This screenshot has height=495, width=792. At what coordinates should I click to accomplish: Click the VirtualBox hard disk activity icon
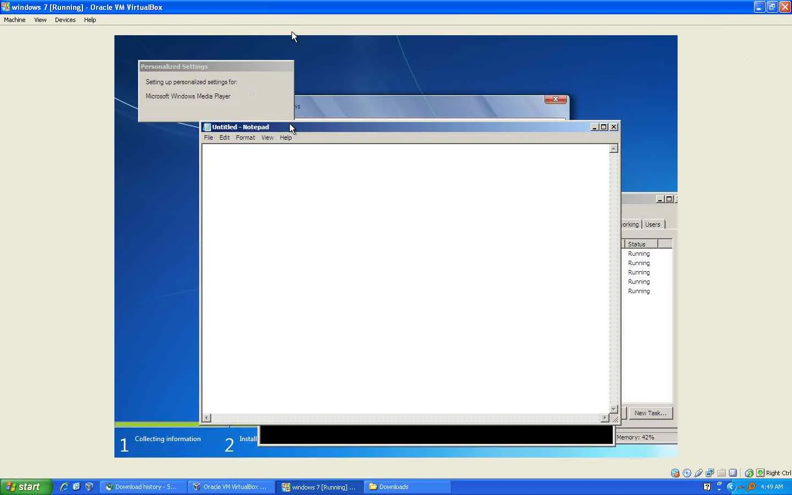click(675, 473)
